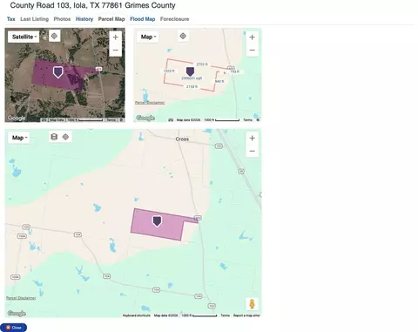The width and height of the screenshot is (418, 332).
Task: Zoom in on the flood map
Action: pyautogui.click(x=253, y=138)
